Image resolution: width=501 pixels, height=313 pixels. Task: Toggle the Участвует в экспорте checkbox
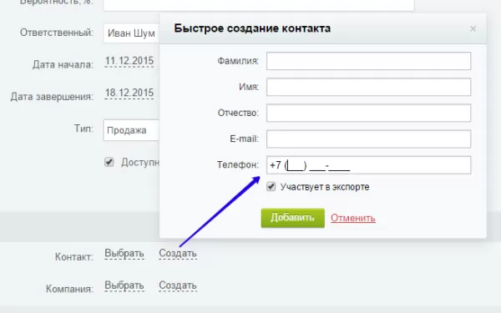271,186
